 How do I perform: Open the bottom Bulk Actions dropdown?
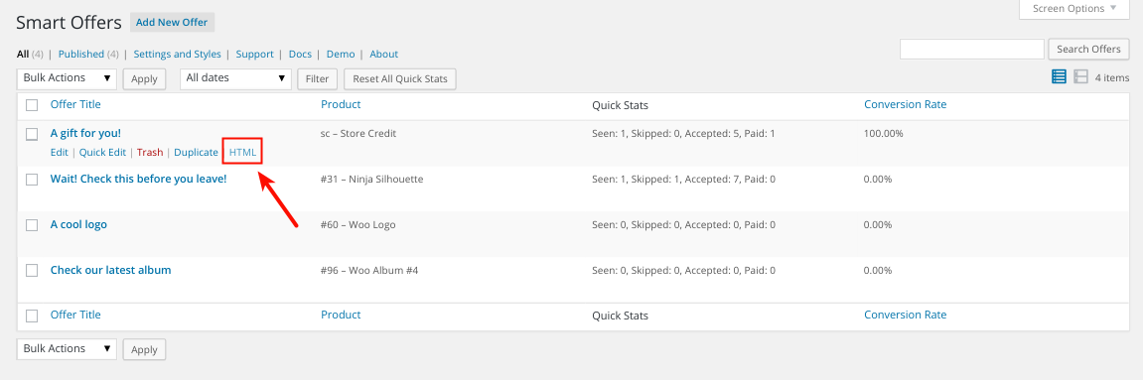[x=68, y=348]
